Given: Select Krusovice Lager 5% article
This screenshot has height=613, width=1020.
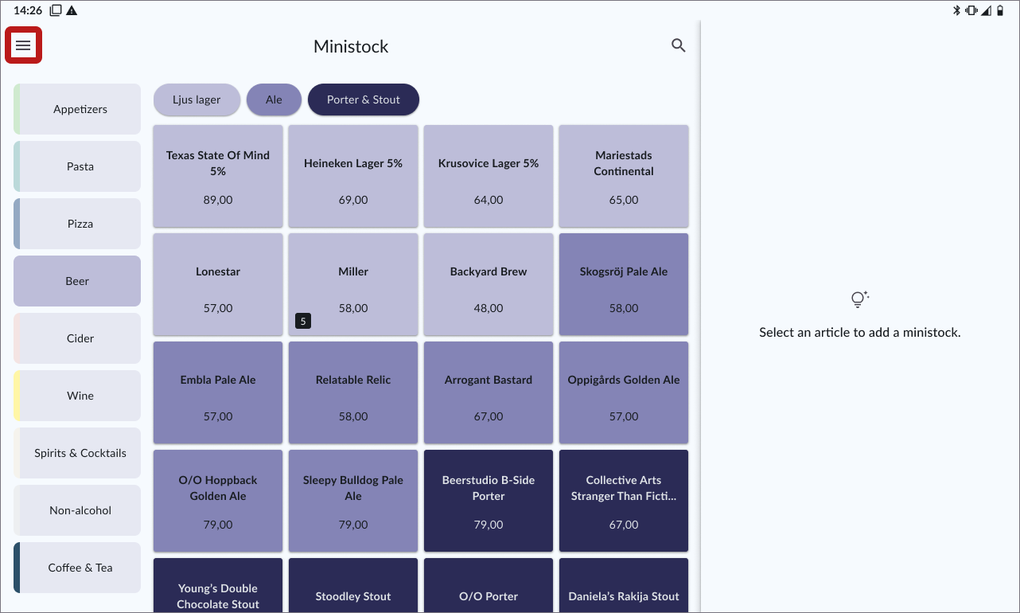Looking at the screenshot, I should (489, 176).
